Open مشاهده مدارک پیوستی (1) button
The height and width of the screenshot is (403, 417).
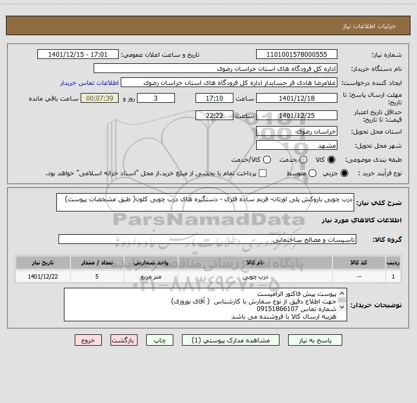coord(231,340)
